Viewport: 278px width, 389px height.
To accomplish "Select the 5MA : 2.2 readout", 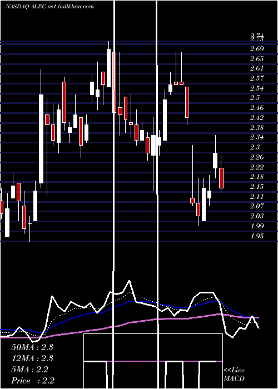I will click(30, 370).
